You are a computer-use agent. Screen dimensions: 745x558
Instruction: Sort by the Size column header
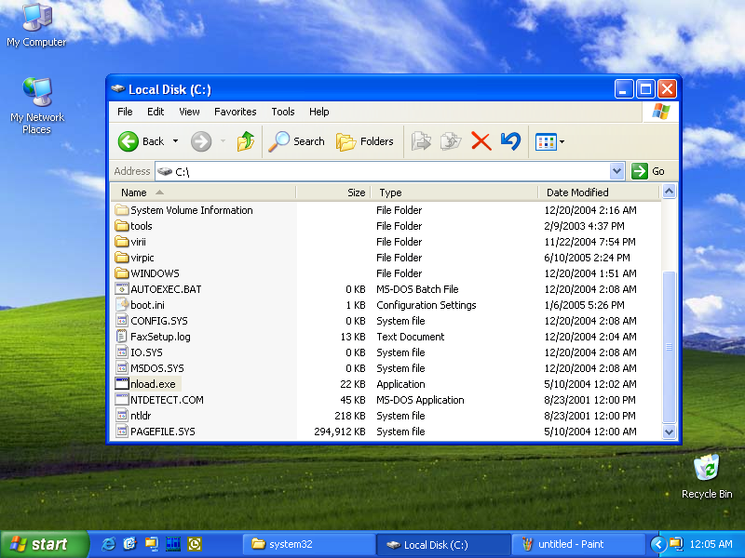[x=333, y=193]
